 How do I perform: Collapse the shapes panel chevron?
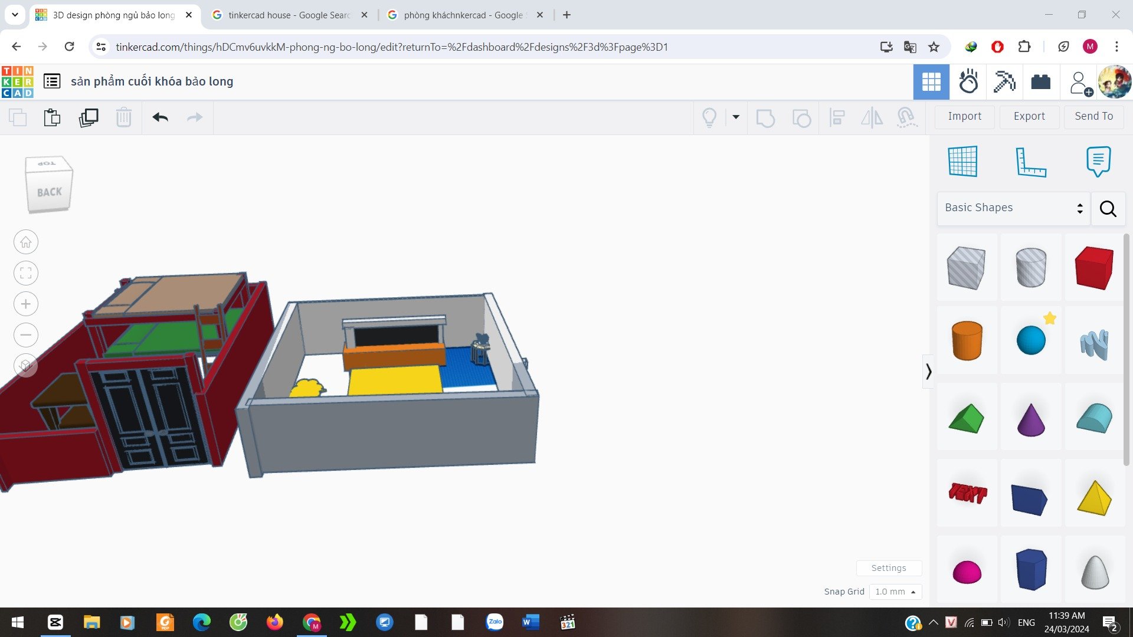click(x=928, y=371)
